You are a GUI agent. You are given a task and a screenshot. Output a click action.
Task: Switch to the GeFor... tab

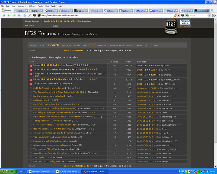point(111,11)
